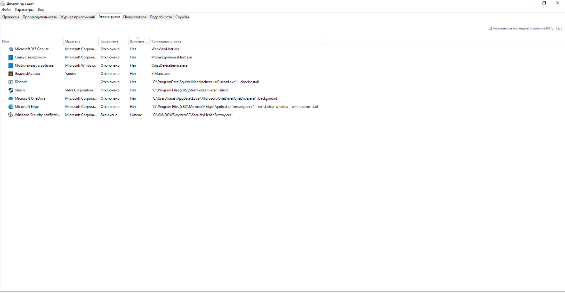Click the OneDrive.exe /background command line
The width and height of the screenshot is (565, 293).
(214, 98)
